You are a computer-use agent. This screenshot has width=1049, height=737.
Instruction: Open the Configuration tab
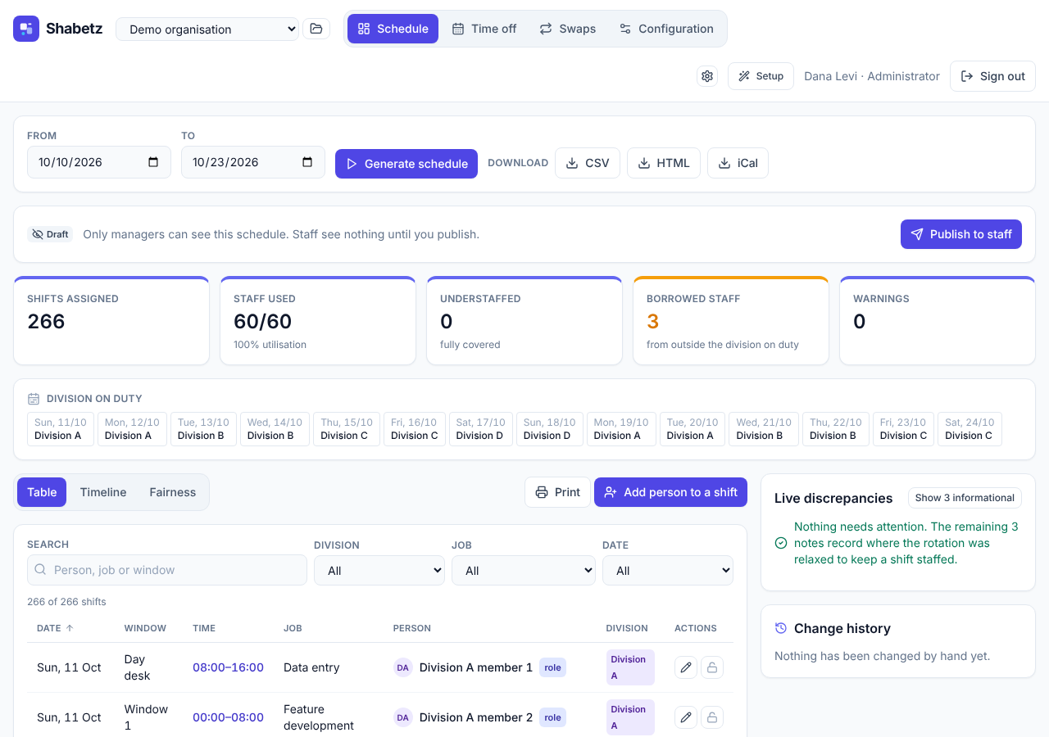pyautogui.click(x=666, y=29)
